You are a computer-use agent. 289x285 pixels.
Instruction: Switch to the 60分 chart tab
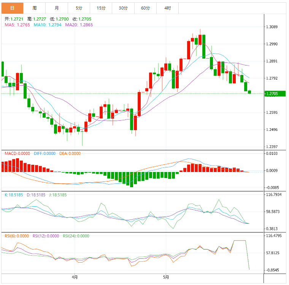coord(145,8)
